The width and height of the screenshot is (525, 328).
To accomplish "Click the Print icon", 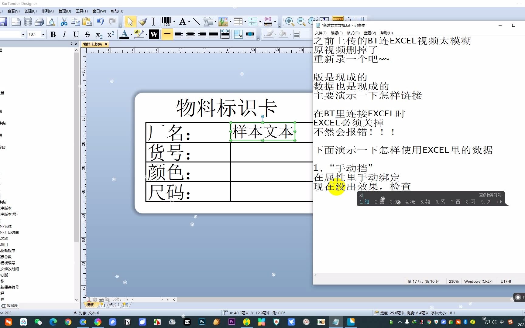I will pyautogui.click(x=39, y=22).
